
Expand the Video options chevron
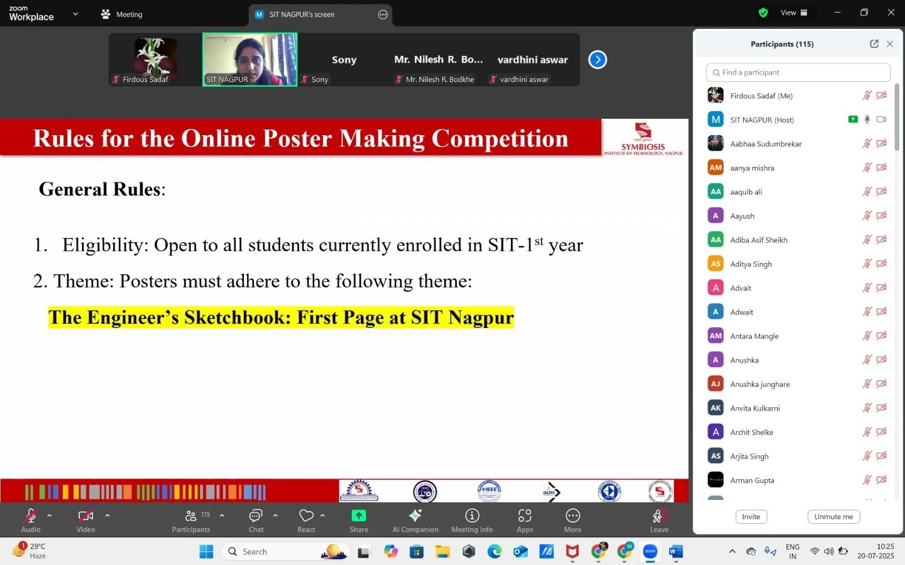click(107, 515)
